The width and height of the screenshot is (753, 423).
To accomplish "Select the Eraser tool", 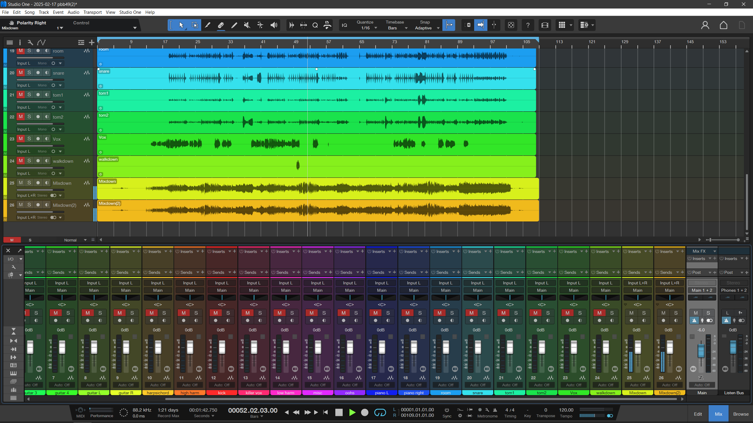I will coord(221,25).
